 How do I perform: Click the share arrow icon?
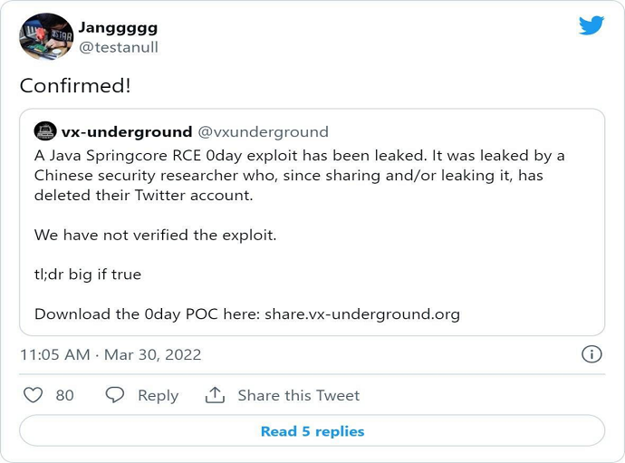pyautogui.click(x=215, y=395)
